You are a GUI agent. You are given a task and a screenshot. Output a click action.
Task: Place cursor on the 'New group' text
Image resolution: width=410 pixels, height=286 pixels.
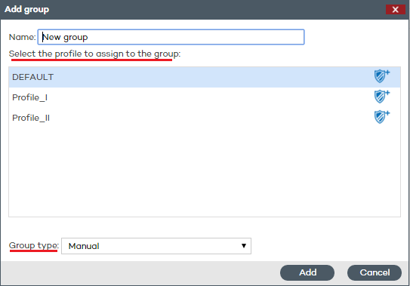pyautogui.click(x=65, y=37)
